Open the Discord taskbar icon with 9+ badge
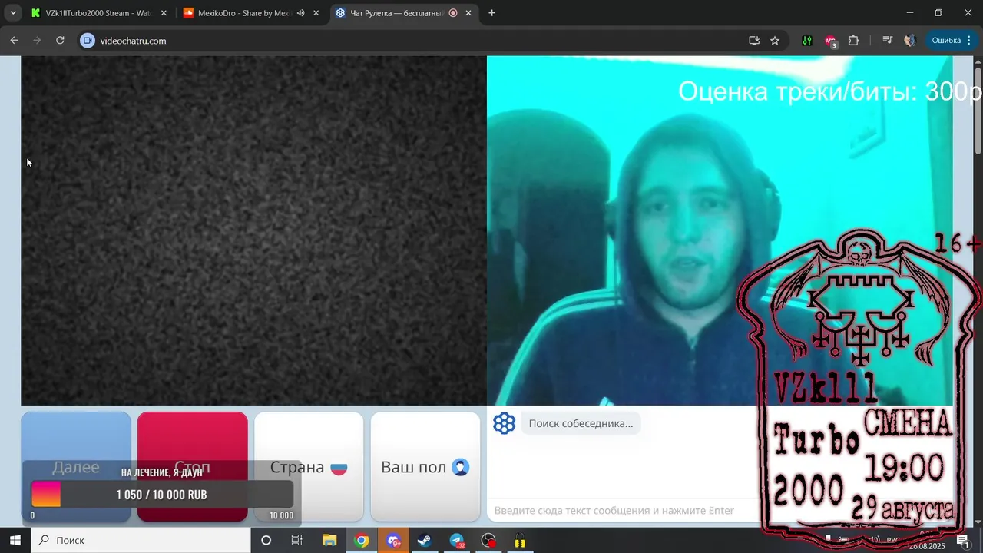This screenshot has height=553, width=983. [x=393, y=541]
